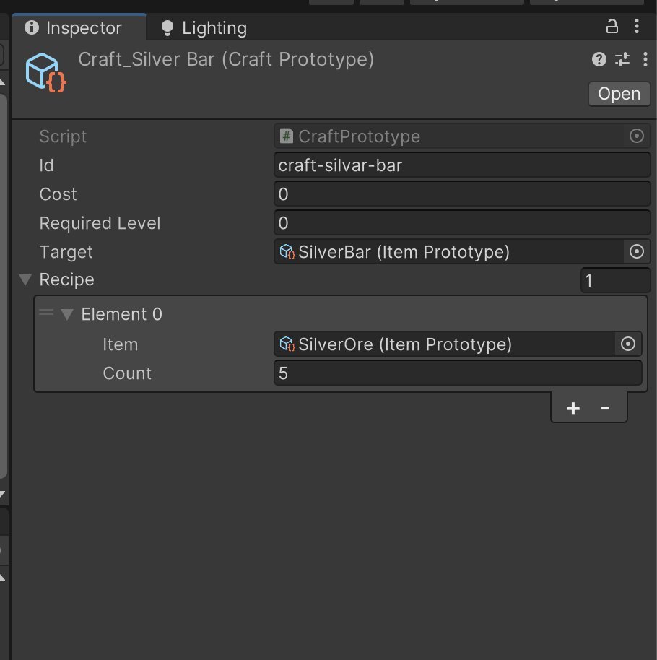The width and height of the screenshot is (657, 660).
Task: Open object picker for Script field
Action: (x=637, y=136)
